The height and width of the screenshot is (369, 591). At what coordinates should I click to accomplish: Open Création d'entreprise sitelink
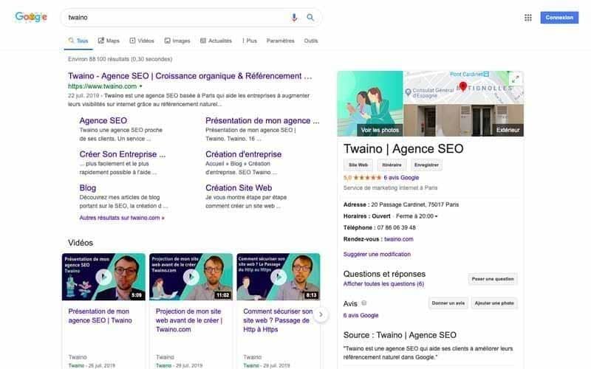tap(244, 154)
